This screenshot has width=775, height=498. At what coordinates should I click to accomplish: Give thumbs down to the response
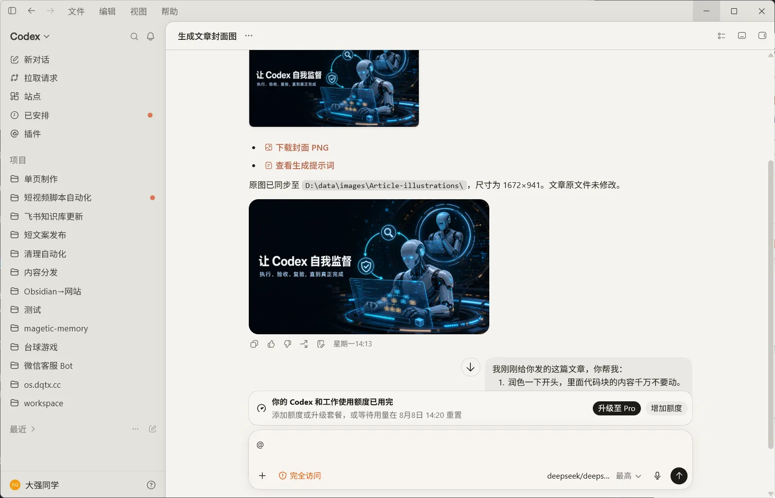(288, 344)
